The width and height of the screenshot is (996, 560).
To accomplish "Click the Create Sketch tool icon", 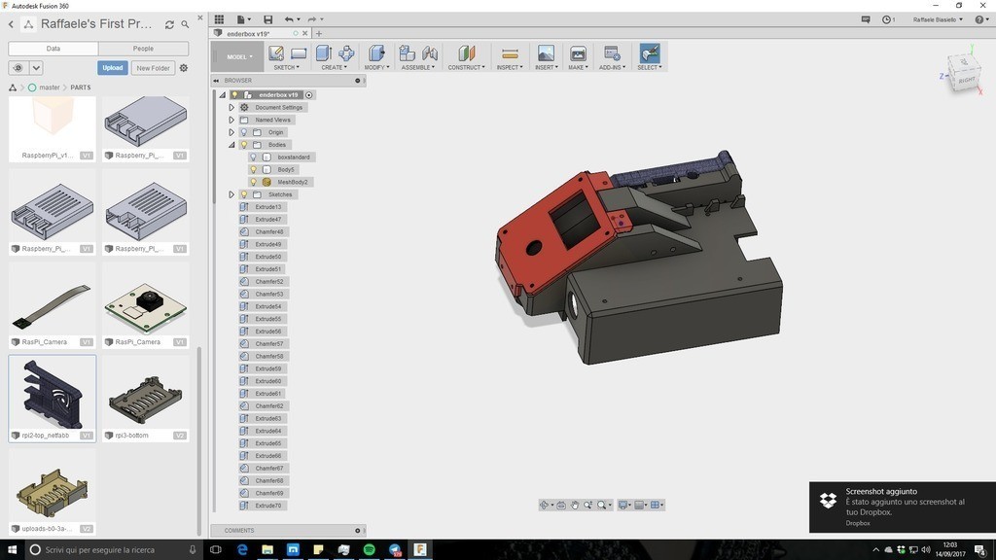I will 276,53.
